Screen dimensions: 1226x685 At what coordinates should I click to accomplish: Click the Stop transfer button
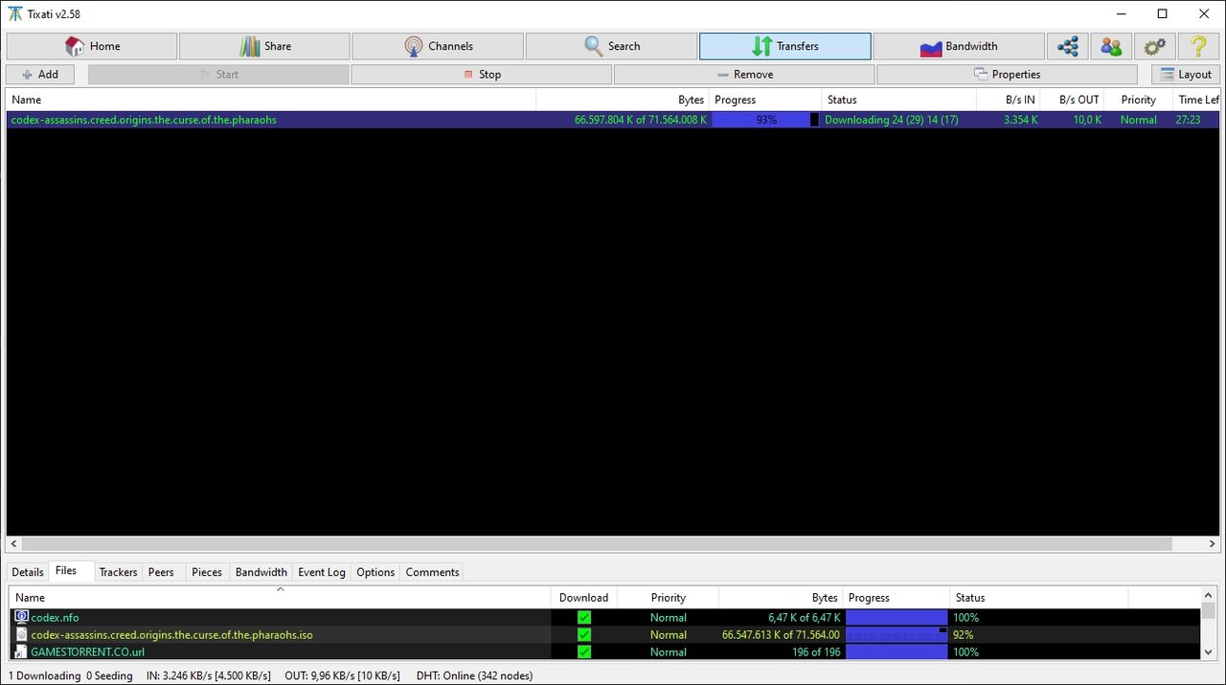point(481,74)
